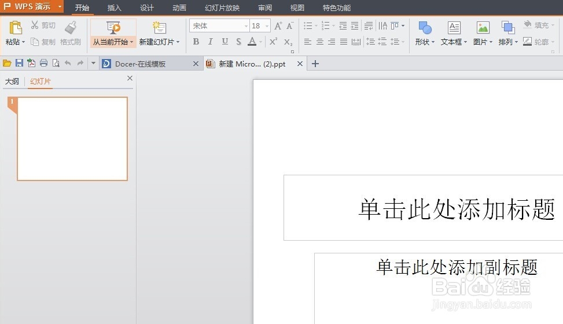The width and height of the screenshot is (563, 324).
Task: Click the Copy (复制) button
Action: click(x=43, y=42)
